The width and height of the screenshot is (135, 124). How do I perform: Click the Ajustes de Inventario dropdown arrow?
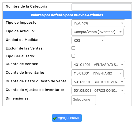(122, 90)
